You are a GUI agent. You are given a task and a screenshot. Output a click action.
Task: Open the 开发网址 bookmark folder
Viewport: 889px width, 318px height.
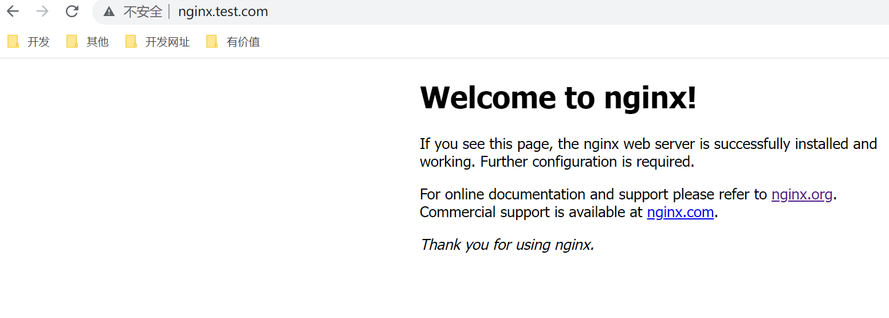pyautogui.click(x=158, y=42)
